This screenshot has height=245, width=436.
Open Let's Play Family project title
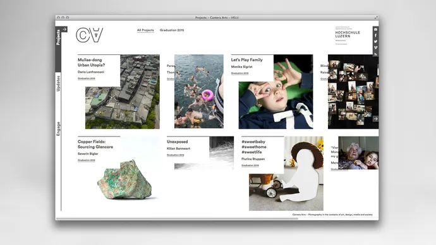click(x=247, y=60)
